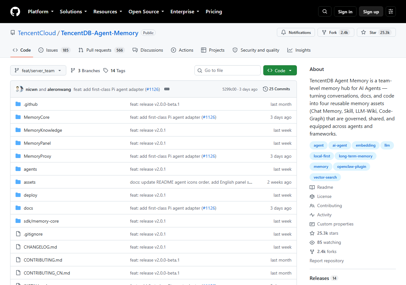The height and width of the screenshot is (285, 406).
Task: Click the Report repository link
Action: [327, 261]
